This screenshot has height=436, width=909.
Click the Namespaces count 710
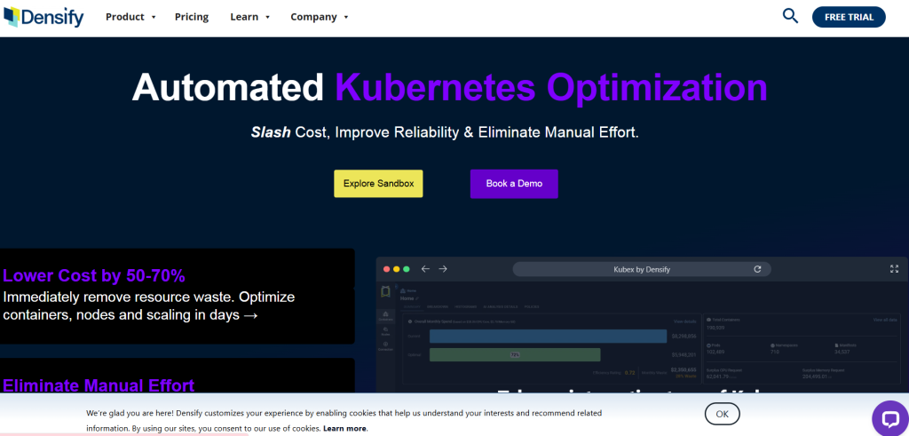pos(774,352)
